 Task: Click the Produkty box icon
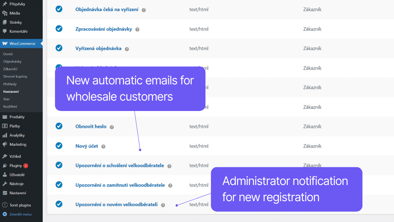5,117
